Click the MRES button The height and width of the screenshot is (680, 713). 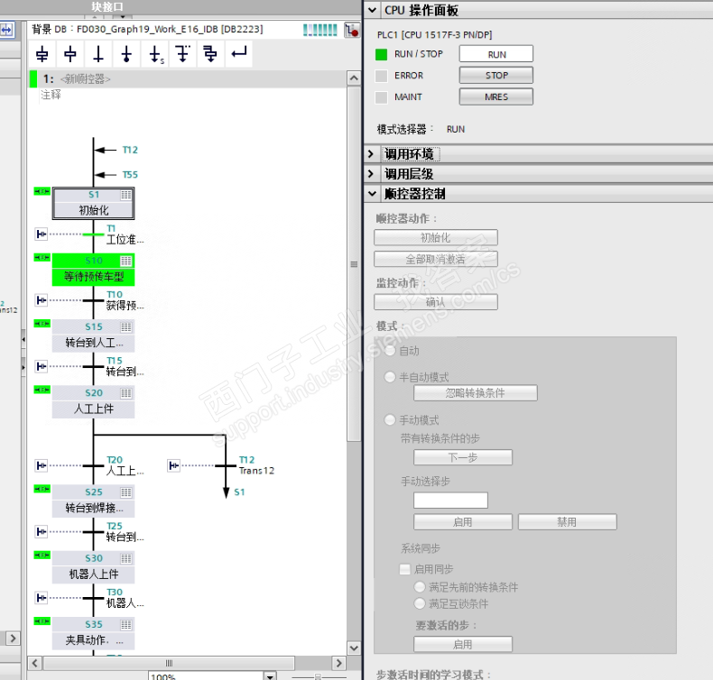(496, 96)
